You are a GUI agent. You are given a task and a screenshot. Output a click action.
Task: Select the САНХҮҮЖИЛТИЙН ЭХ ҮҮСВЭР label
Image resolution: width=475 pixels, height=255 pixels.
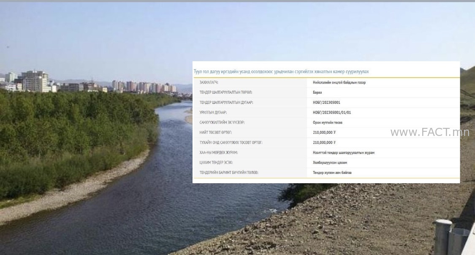(222, 122)
